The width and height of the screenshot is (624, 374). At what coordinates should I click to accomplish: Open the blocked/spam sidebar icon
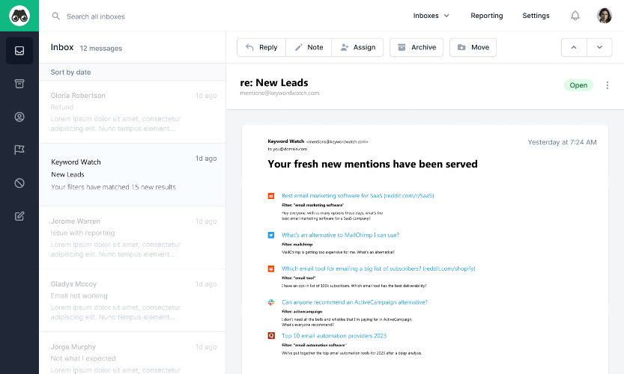coord(19,183)
